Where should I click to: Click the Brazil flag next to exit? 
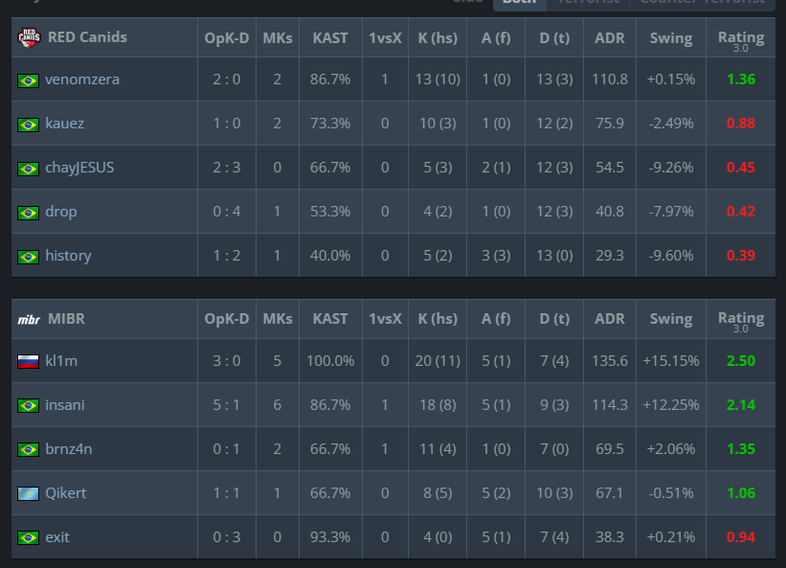pos(28,538)
